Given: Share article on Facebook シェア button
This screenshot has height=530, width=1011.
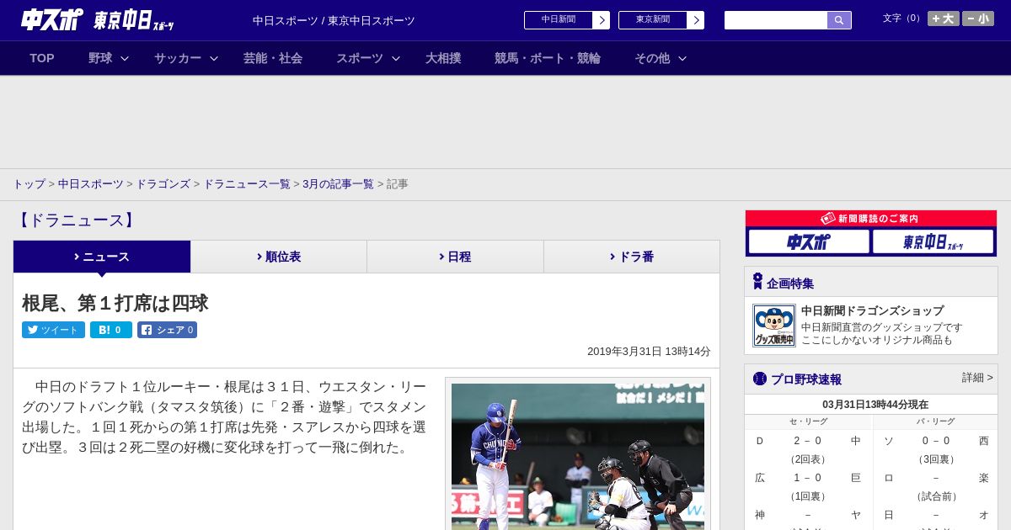Looking at the screenshot, I should click(x=167, y=330).
